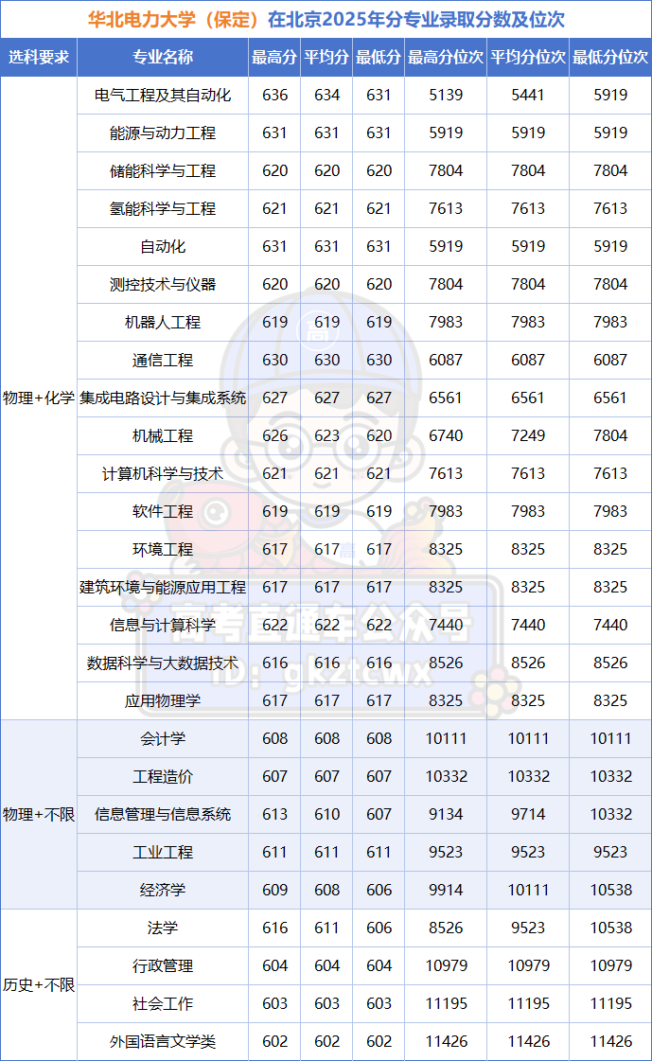Click highest score 609 in 经济学 row
The image size is (652, 1061).
tap(274, 892)
